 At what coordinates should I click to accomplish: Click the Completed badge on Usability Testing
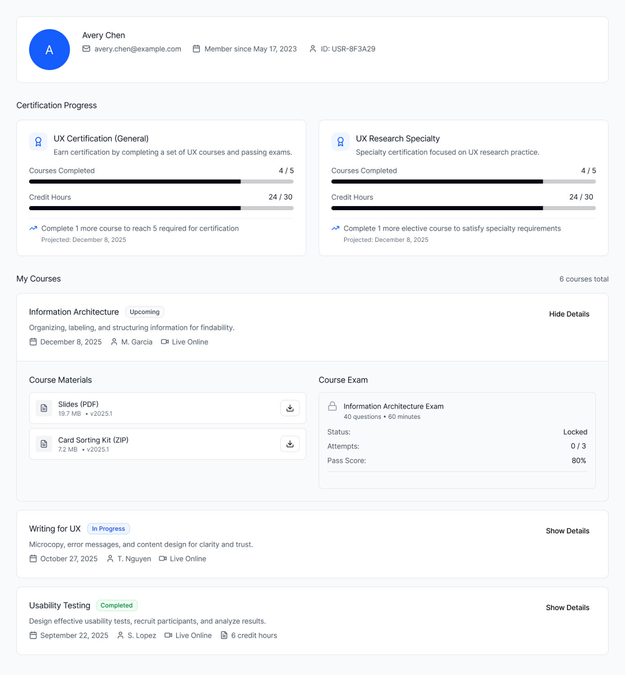(x=117, y=605)
